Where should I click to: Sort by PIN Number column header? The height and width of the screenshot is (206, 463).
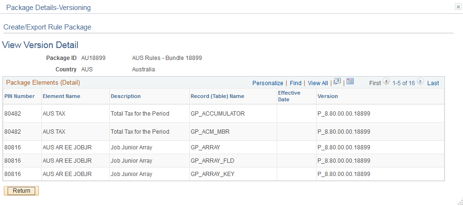click(19, 96)
